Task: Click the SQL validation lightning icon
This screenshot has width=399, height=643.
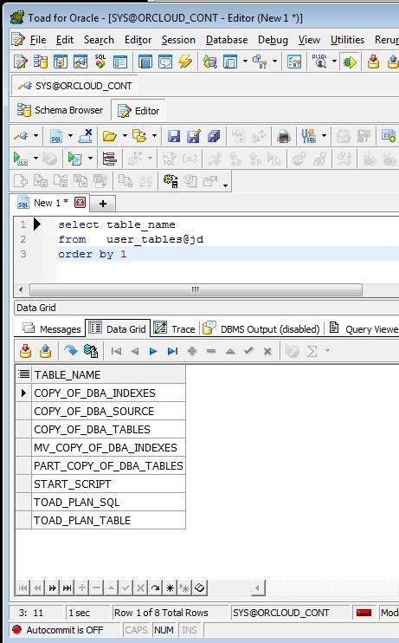Action: 309,136
